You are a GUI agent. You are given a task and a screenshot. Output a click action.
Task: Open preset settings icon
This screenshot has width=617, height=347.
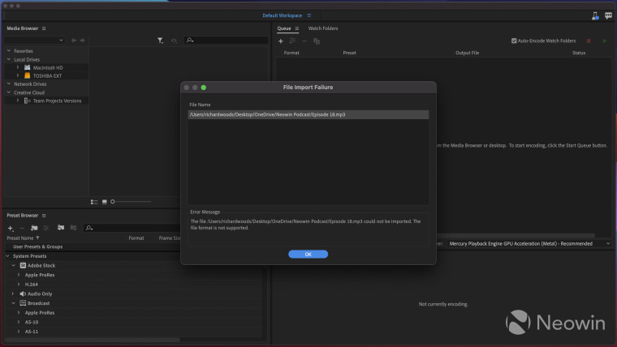(x=46, y=228)
